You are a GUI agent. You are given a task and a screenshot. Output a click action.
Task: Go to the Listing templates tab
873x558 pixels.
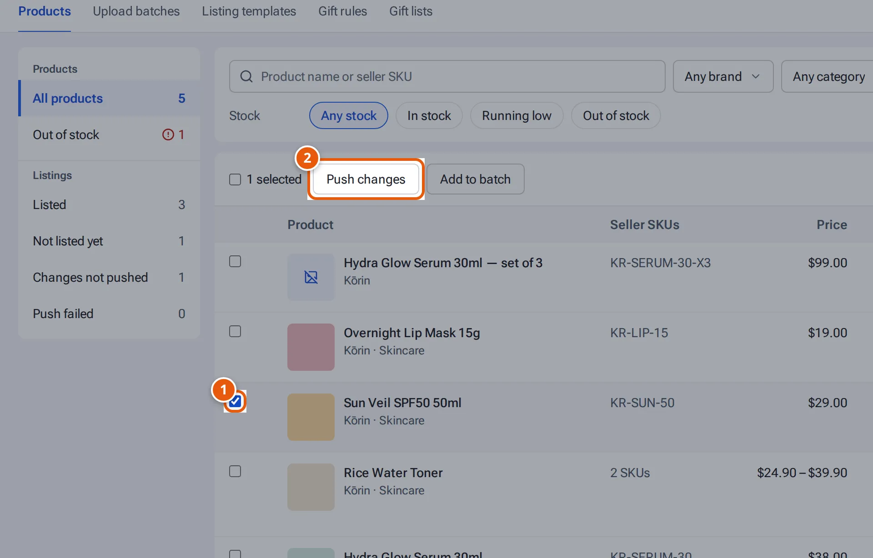coord(249,11)
